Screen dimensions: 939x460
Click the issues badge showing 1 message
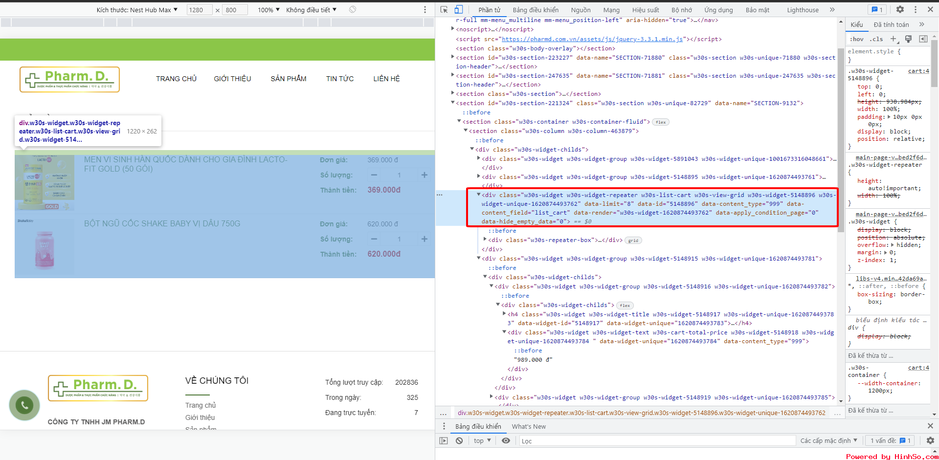877,10
